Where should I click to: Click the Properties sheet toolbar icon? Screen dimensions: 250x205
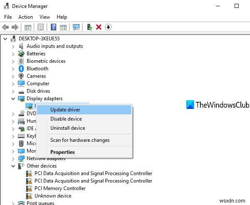40,27
